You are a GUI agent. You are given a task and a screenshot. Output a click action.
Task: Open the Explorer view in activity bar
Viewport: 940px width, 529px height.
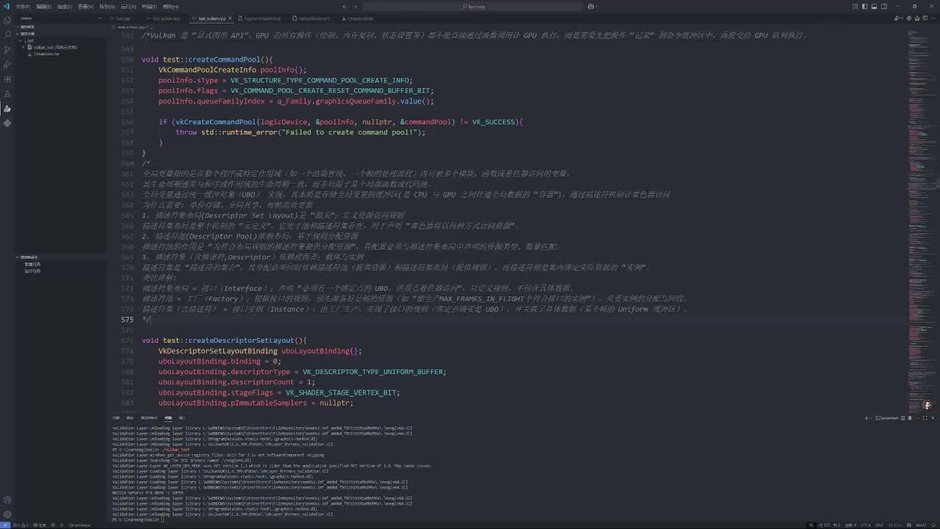pos(7,19)
